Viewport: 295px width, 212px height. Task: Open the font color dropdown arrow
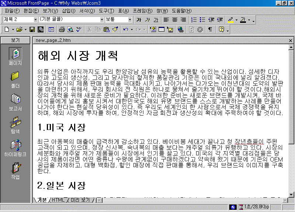pos(249,20)
